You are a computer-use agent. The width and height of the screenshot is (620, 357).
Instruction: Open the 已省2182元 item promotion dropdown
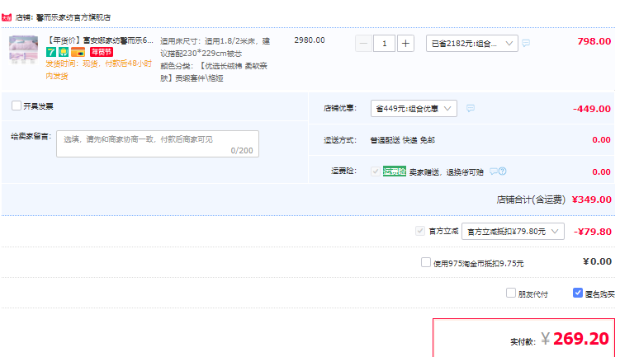pos(472,44)
